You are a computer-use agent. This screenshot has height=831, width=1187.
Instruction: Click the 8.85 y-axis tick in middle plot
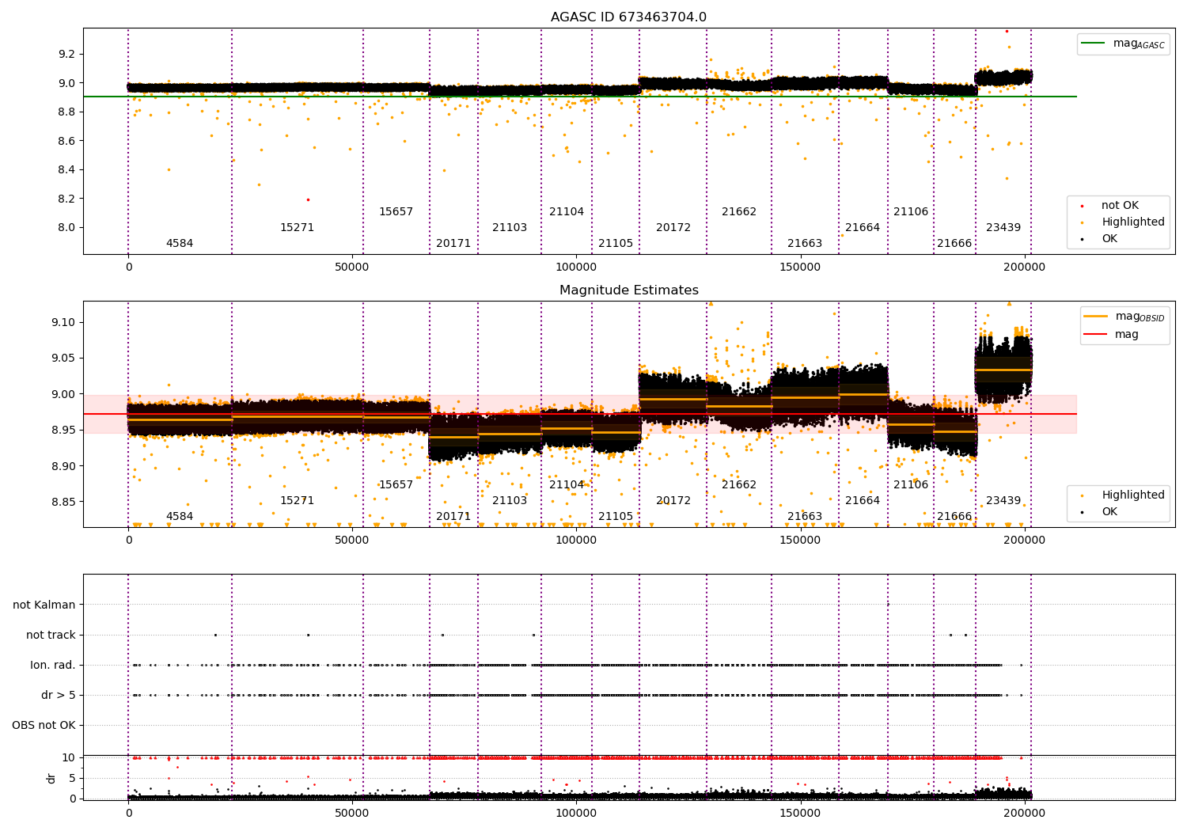63,503
